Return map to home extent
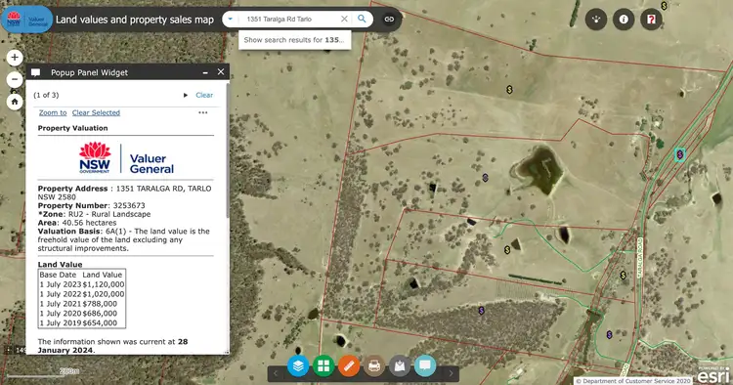733x385 pixels. coord(15,102)
